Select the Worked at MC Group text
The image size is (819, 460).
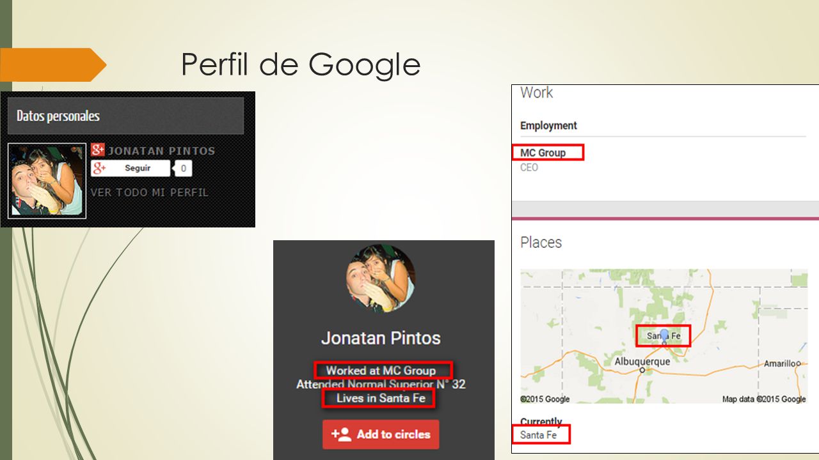coord(381,371)
